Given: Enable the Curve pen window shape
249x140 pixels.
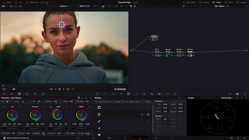Looking at the screenshot, I should (99, 128).
